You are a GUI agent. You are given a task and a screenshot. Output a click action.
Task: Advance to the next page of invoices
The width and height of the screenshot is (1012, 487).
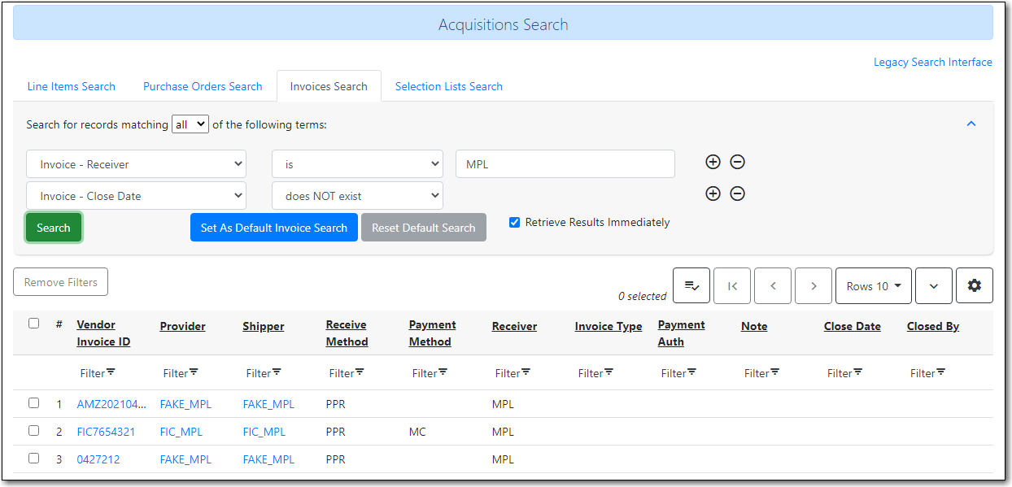[x=813, y=285]
